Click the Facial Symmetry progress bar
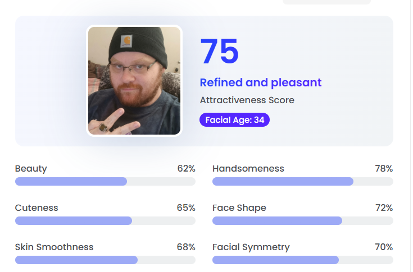This screenshot has width=413, height=272. tap(303, 260)
